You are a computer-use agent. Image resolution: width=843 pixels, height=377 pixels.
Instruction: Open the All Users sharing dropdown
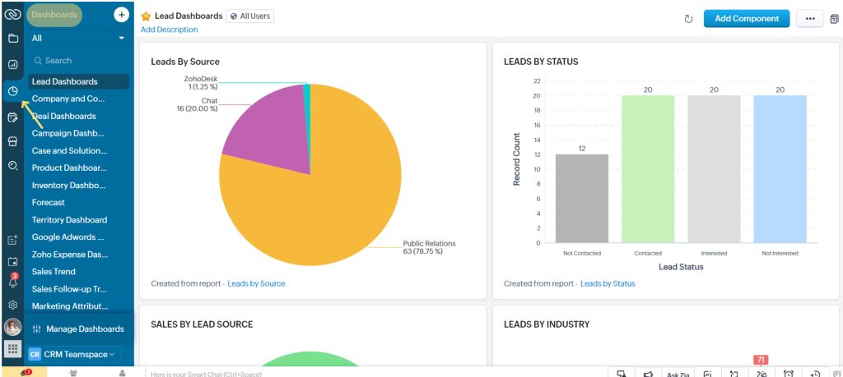250,16
